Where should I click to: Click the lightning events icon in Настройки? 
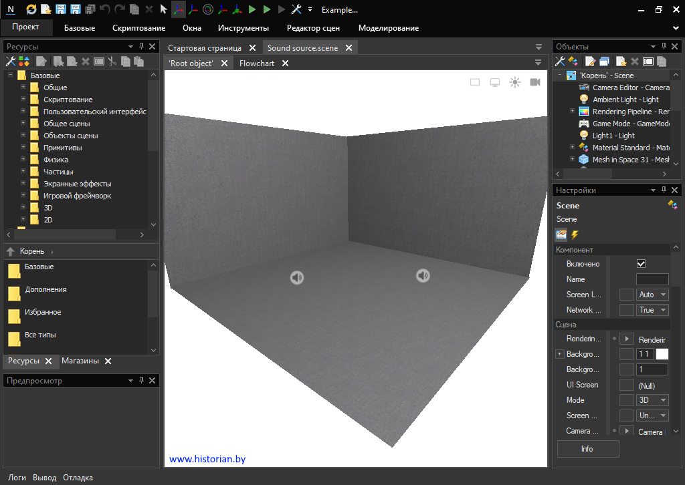click(575, 234)
